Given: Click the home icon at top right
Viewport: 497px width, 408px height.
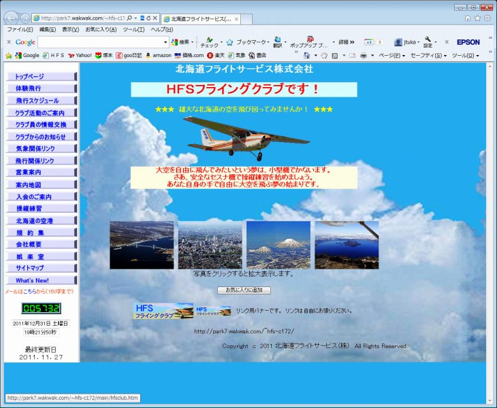Looking at the screenshot, I should point(468,18).
